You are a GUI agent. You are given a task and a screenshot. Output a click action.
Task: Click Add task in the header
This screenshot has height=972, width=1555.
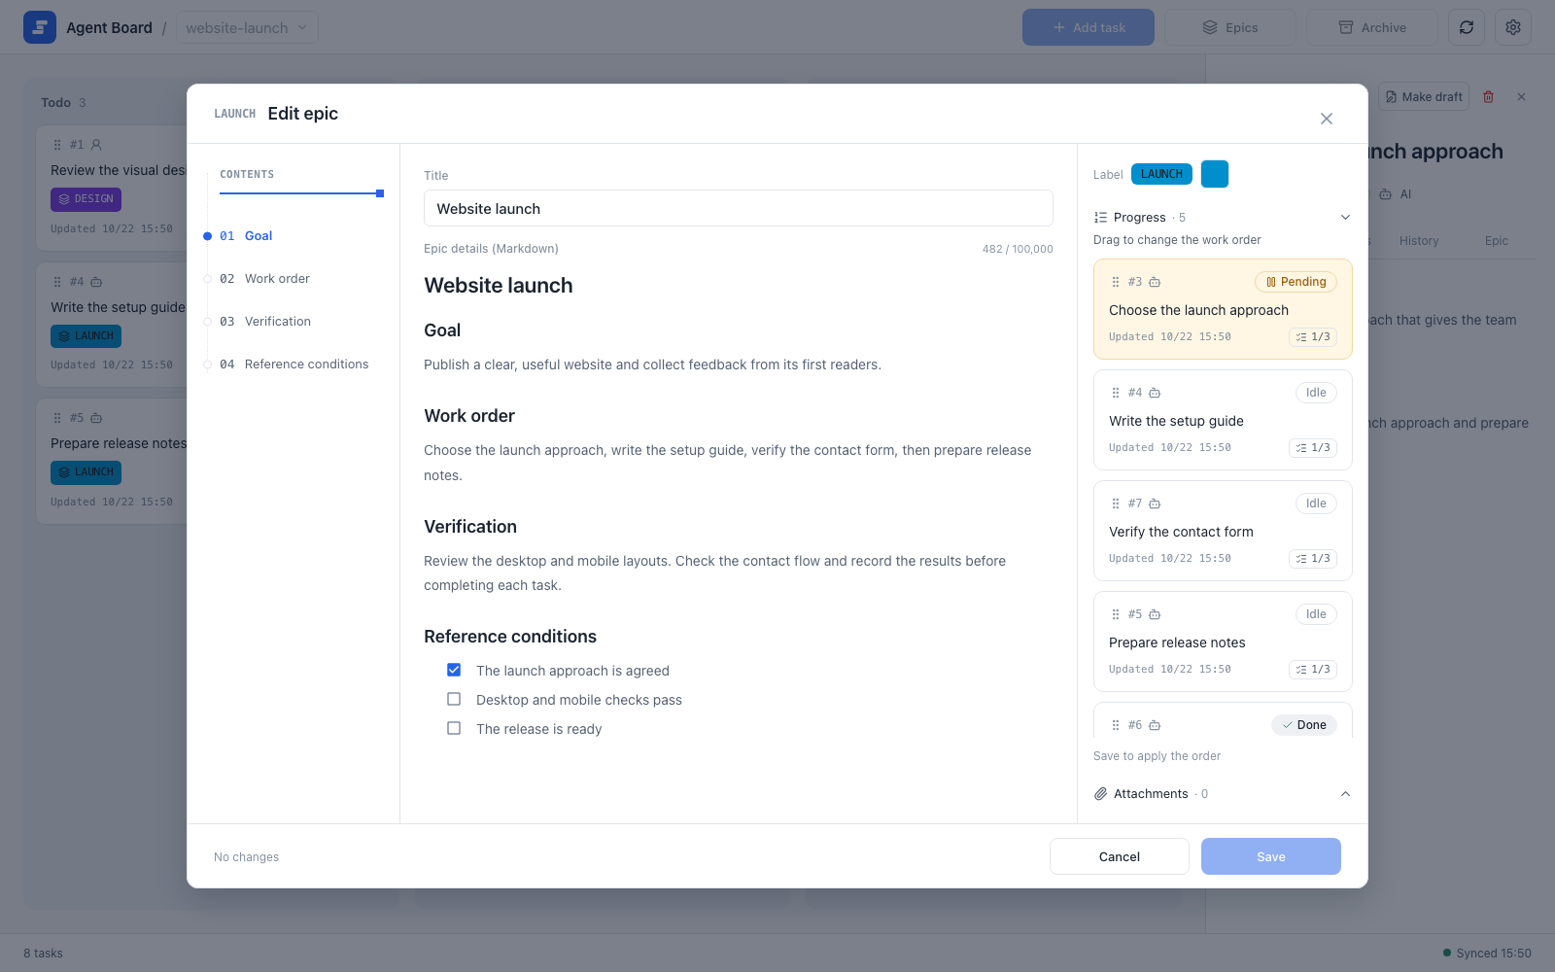[1088, 27]
